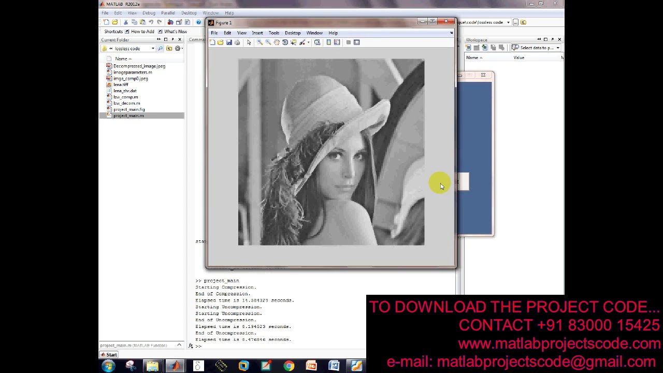Open the Current Folder actions gear menu
This screenshot has width=663, height=373.
(x=178, y=49)
